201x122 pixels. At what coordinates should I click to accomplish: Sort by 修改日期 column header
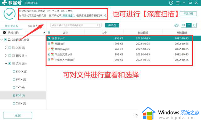tap(182, 33)
